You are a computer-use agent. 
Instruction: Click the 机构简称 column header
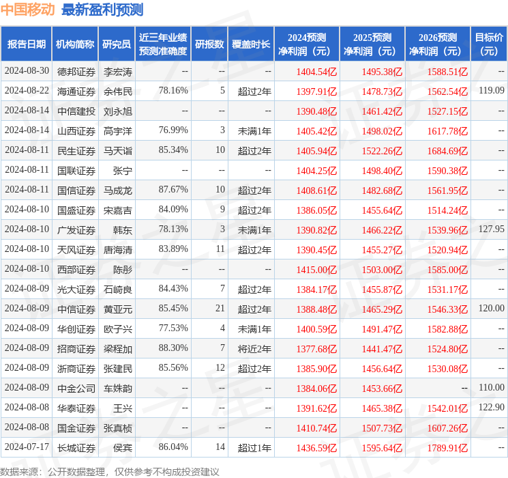pos(75,44)
